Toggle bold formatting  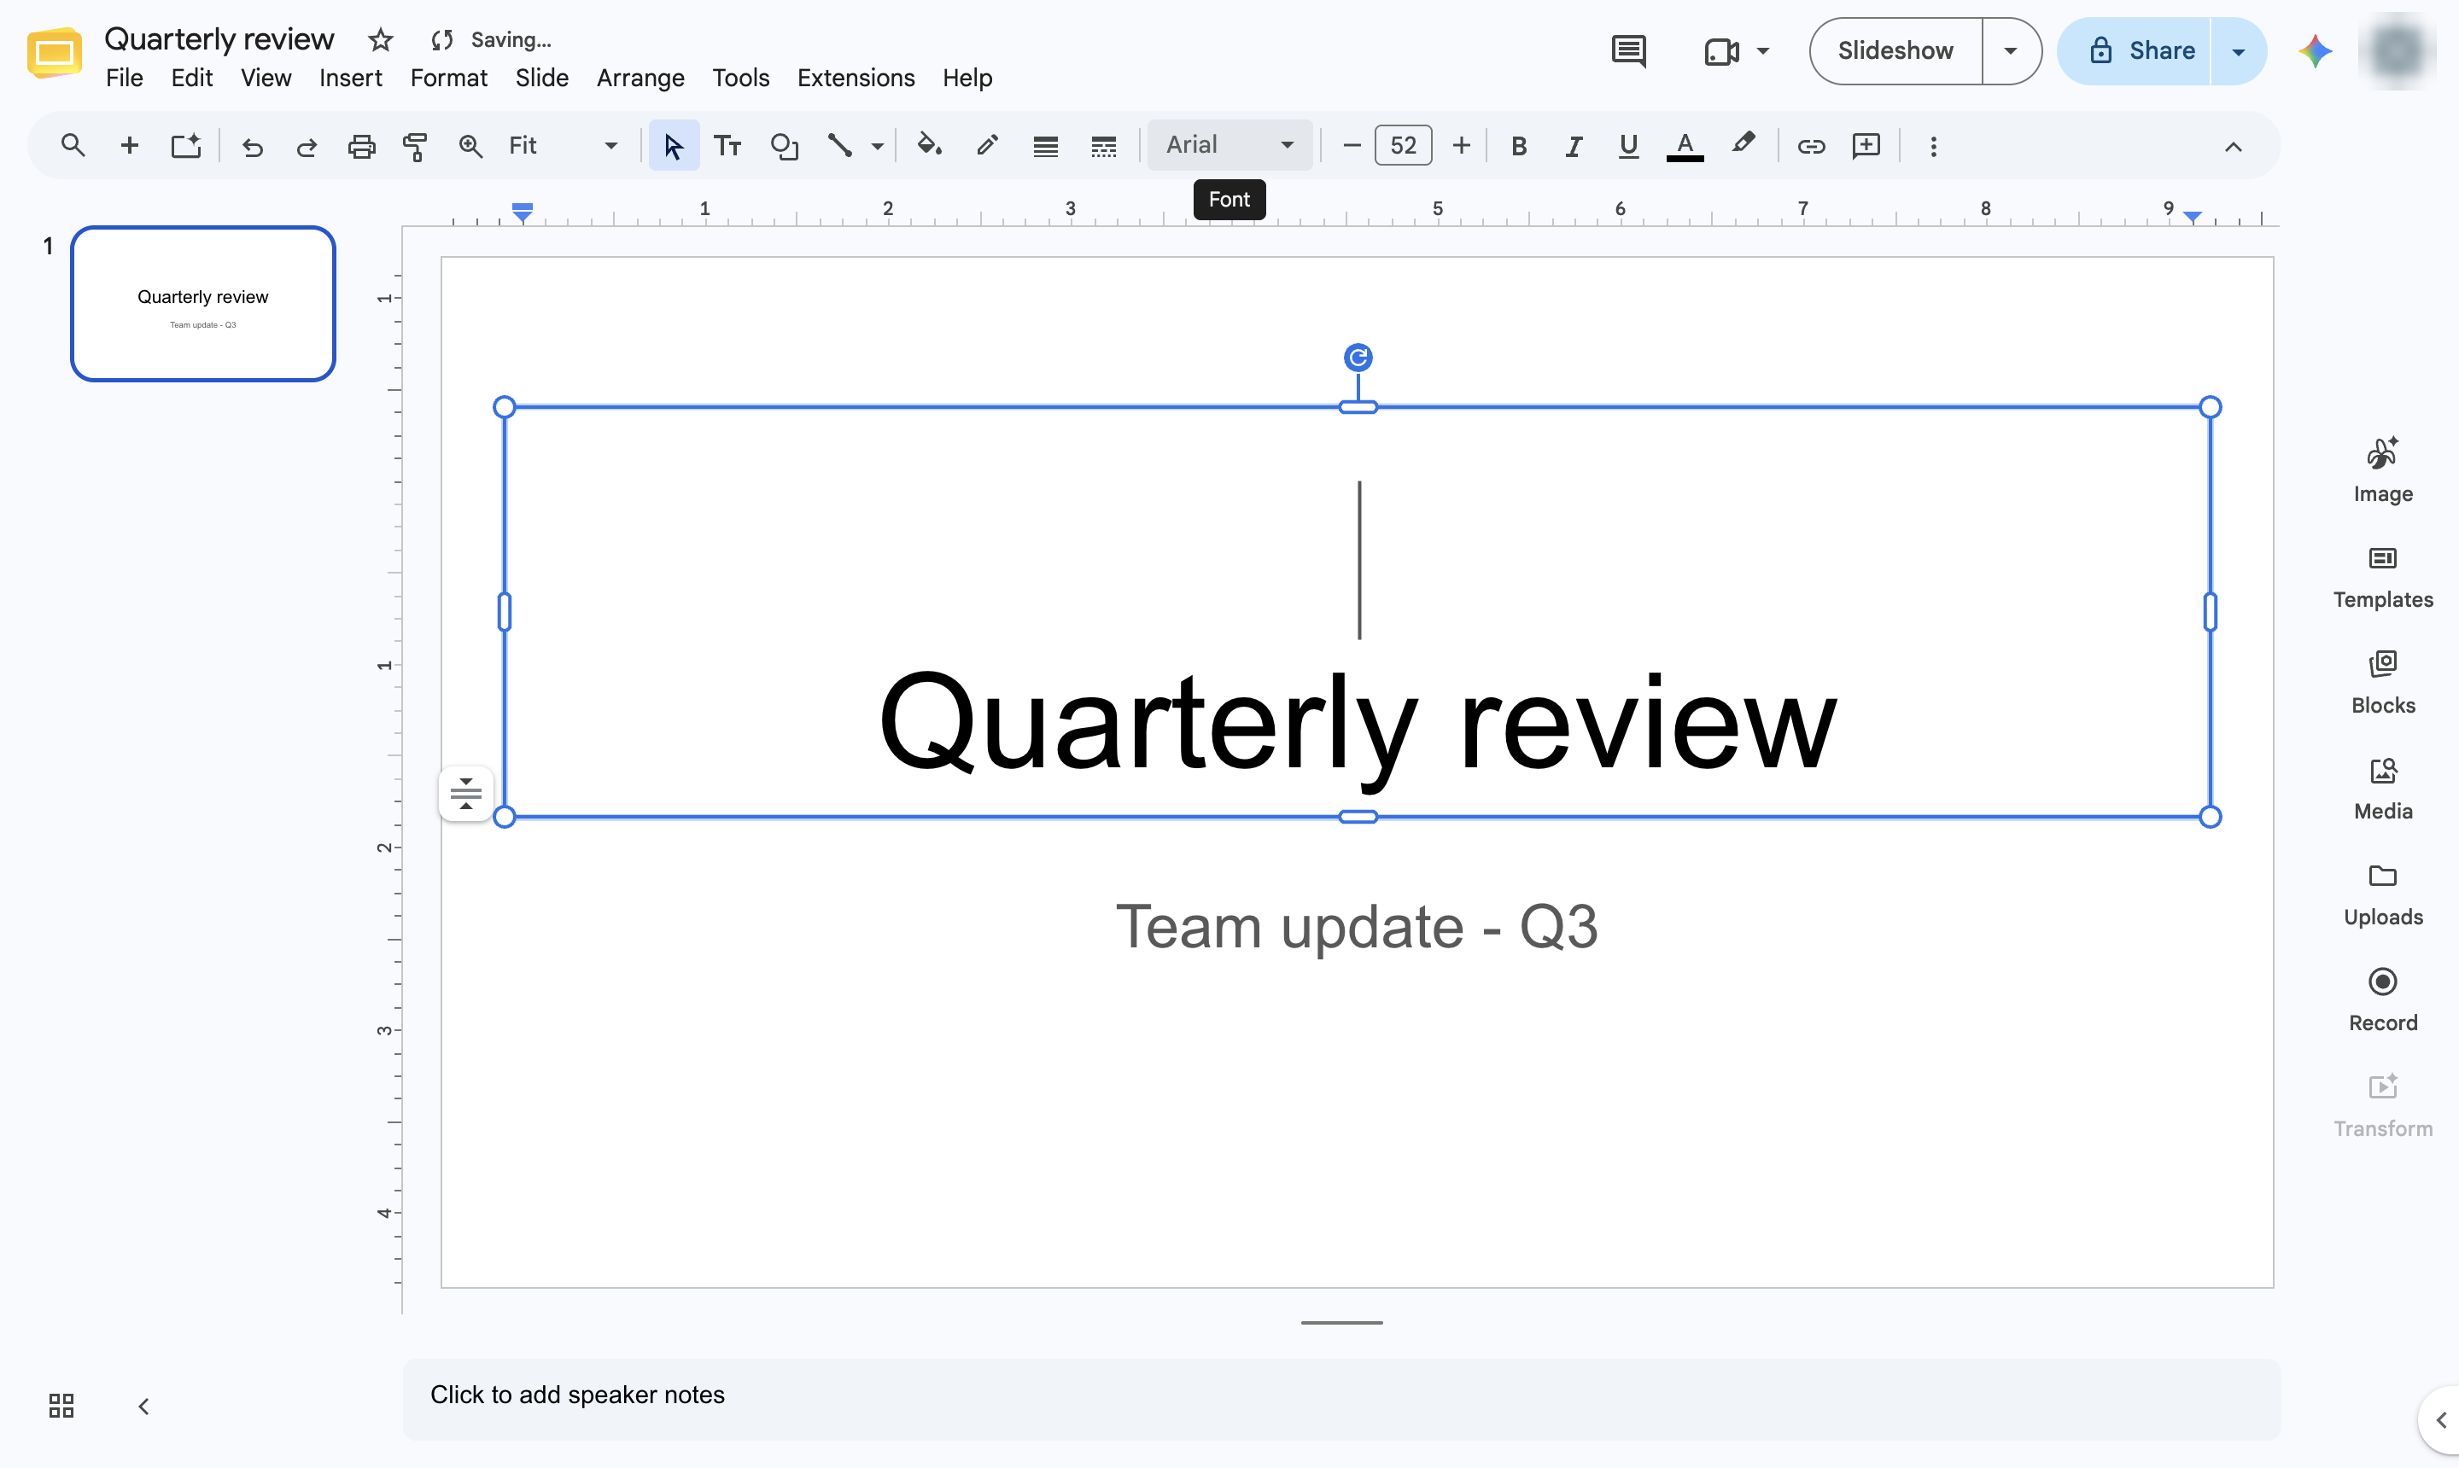[1519, 147]
